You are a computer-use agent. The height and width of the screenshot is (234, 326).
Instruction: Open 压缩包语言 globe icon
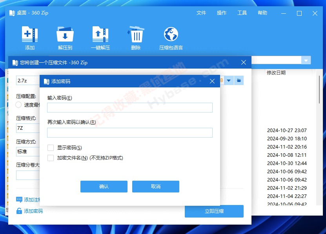tap(171, 34)
